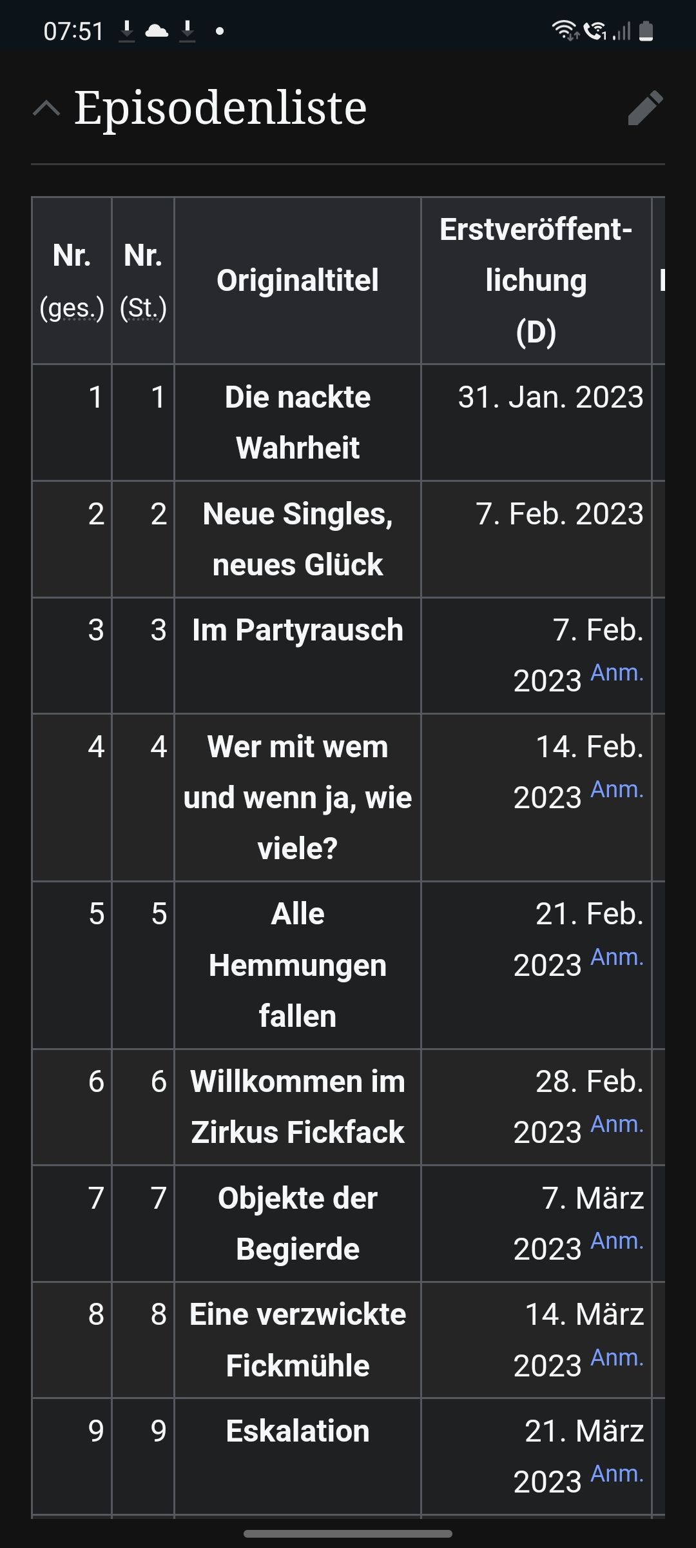This screenshot has height=1548, width=696.
Task: Tap the Wi-Fi status icon
Action: click(x=565, y=30)
